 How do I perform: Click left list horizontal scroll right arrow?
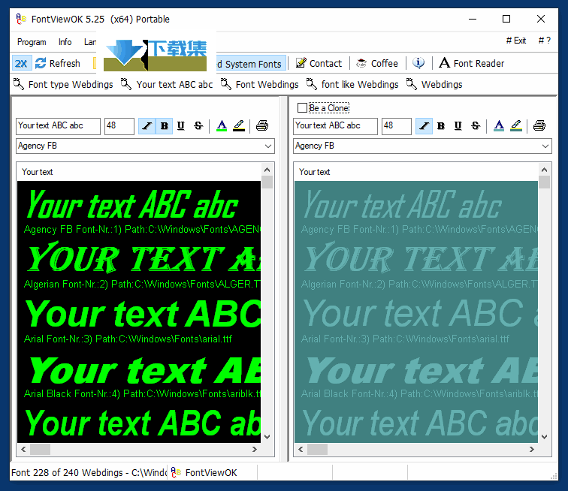(254, 450)
